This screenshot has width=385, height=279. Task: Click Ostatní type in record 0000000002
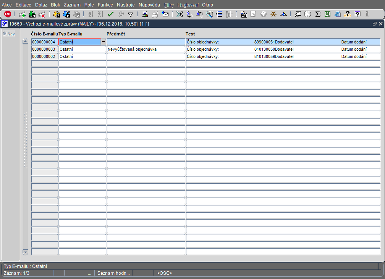[x=82, y=56]
